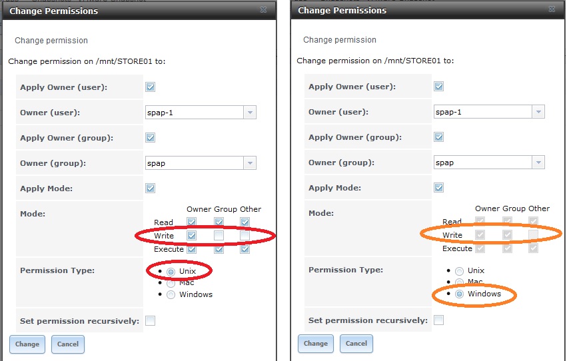Close the right Change Permissions dialog
This screenshot has width=567, height=361.
click(552, 9)
